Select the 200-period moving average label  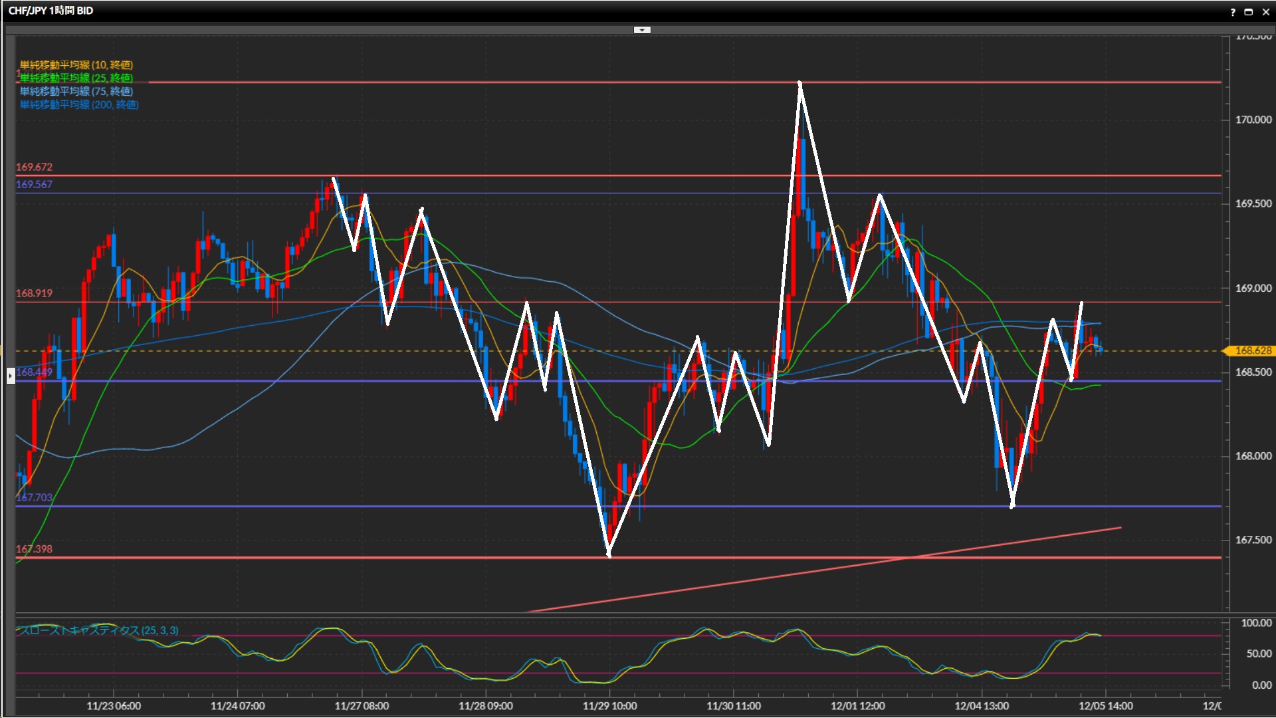pos(79,104)
